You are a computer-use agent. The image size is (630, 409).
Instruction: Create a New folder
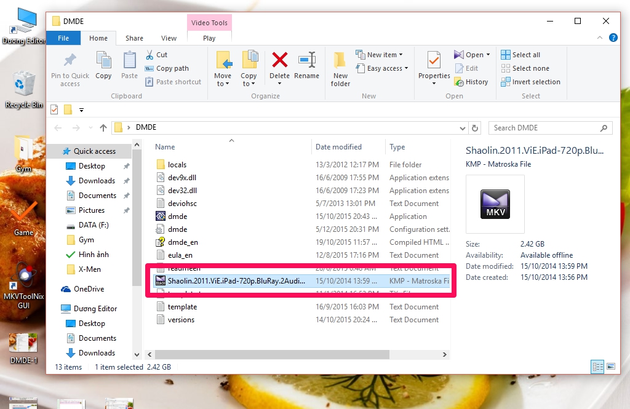pyautogui.click(x=340, y=69)
